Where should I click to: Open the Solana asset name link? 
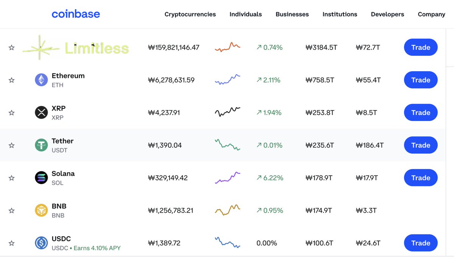(63, 173)
